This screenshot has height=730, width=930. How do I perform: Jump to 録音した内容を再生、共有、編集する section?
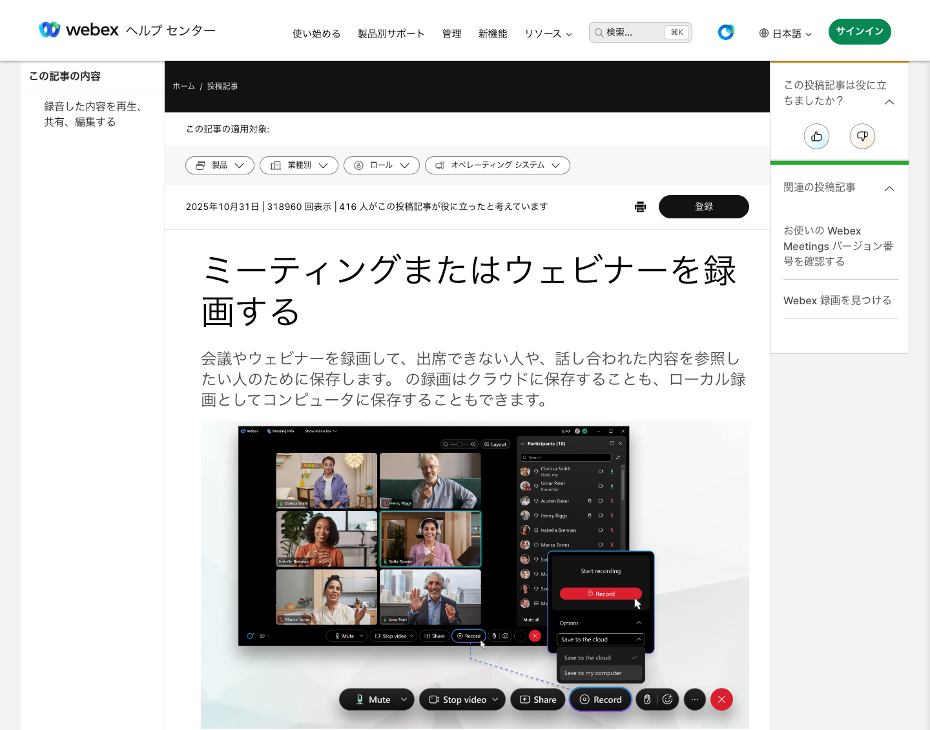(92, 114)
